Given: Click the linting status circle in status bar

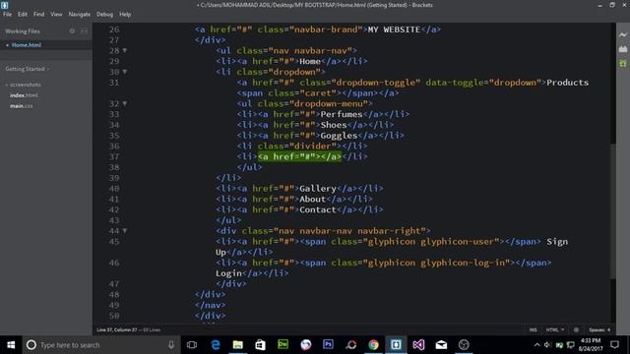Looking at the screenshot, I should pyautogui.click(x=576, y=330).
